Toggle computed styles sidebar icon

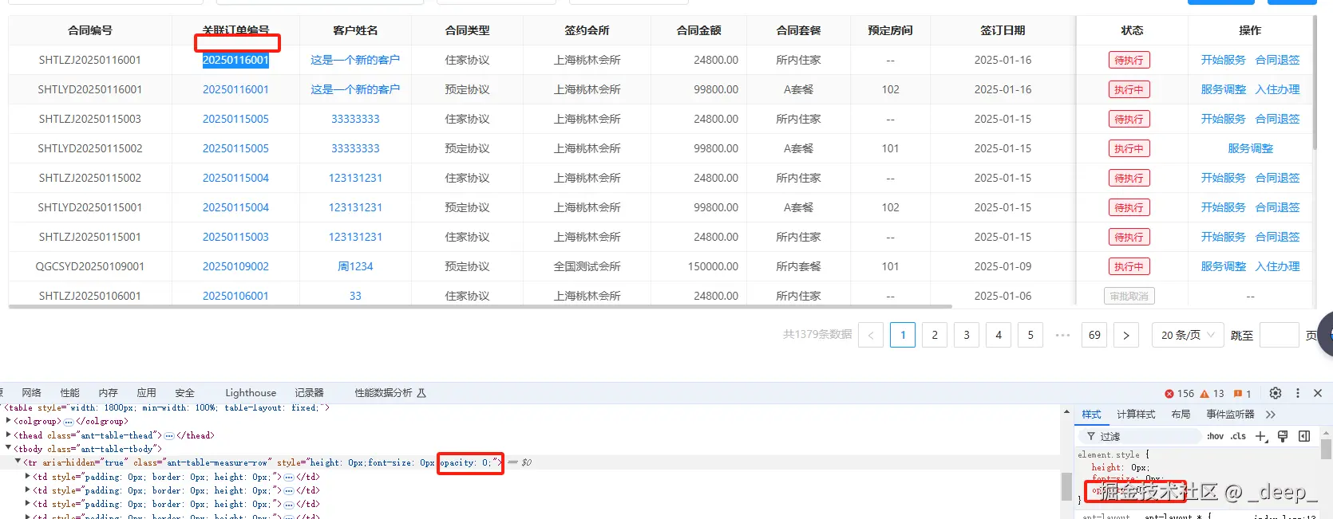(1304, 436)
